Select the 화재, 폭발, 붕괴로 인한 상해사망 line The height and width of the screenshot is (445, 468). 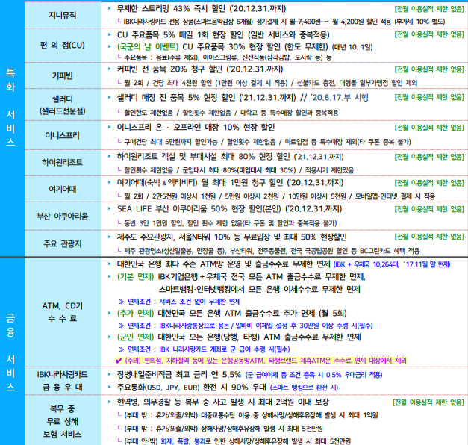[x=237, y=441]
